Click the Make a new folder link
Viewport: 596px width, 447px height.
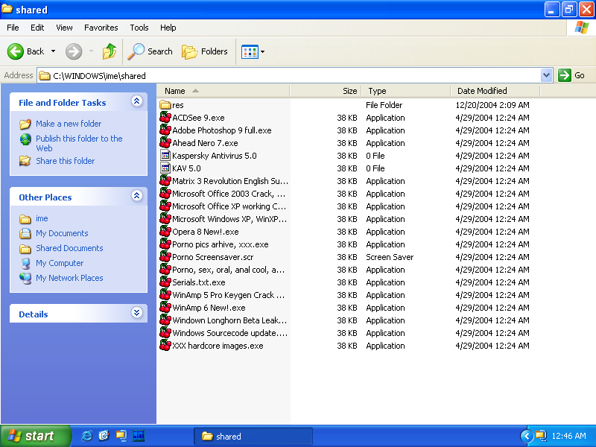69,124
